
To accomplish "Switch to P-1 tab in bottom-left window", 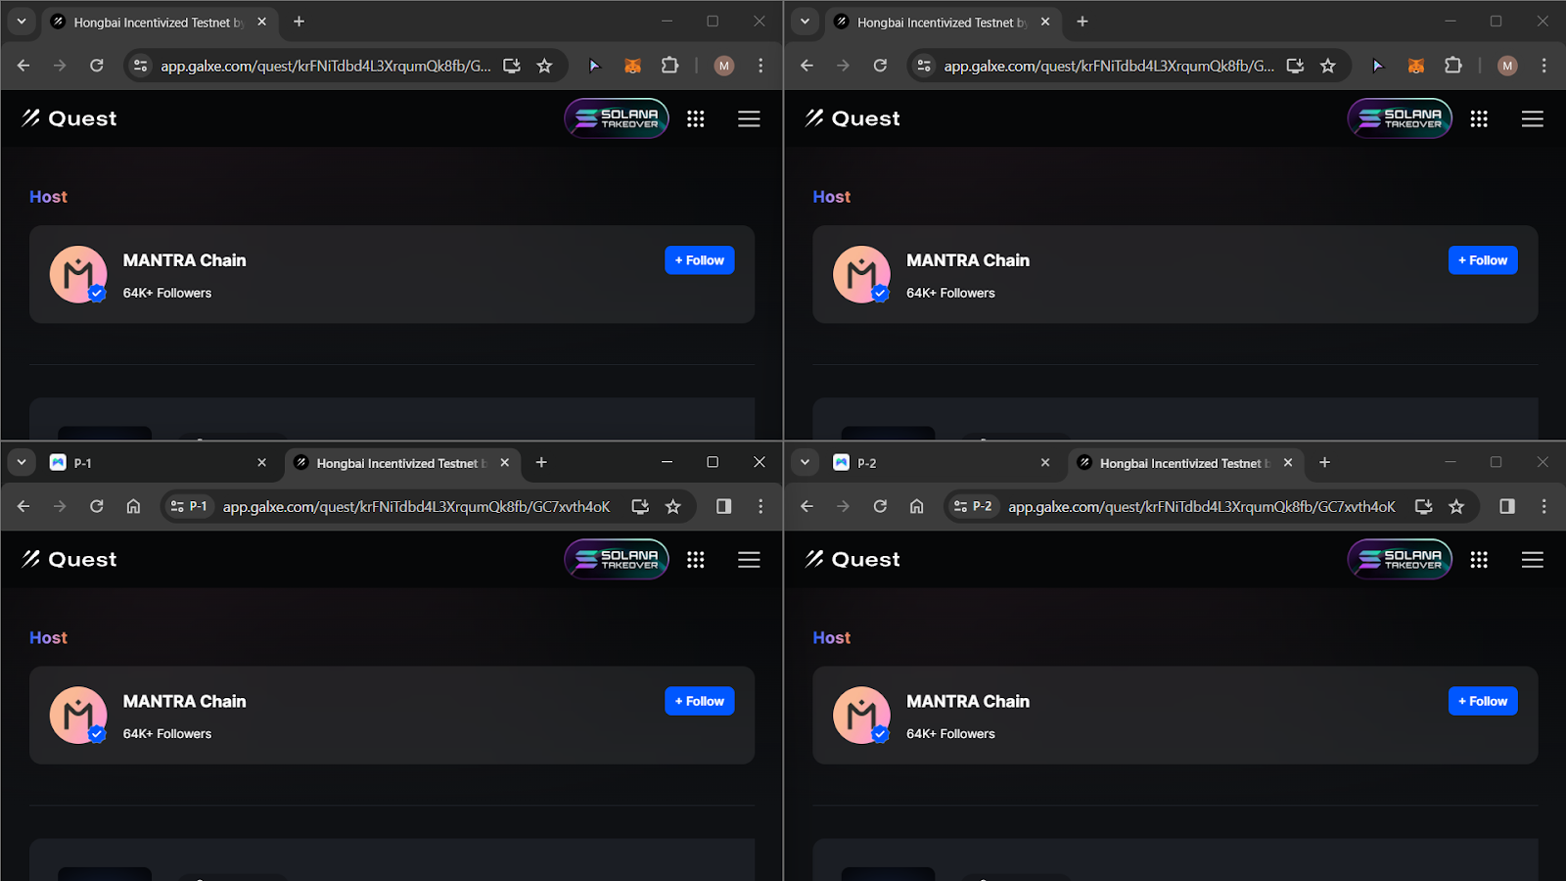I will coord(159,463).
